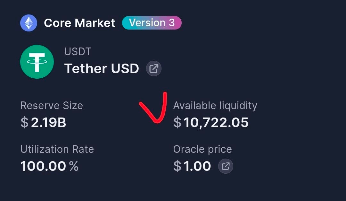
Task: Click the dollar sign before 10,722.05
Action: (x=177, y=123)
